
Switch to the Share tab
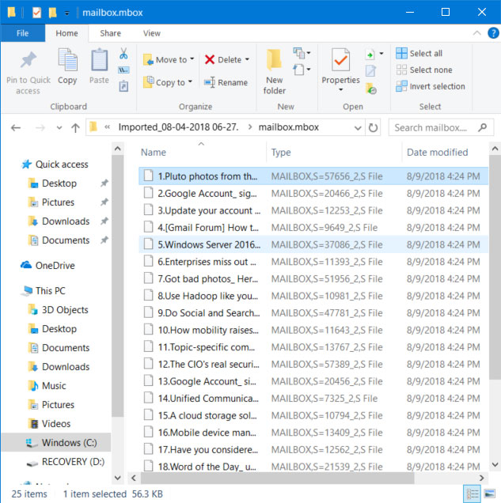pyautogui.click(x=110, y=33)
